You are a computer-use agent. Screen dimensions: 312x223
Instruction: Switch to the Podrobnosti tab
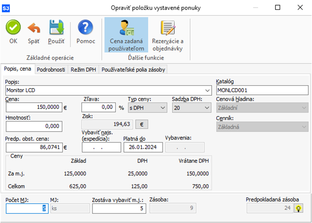pos(51,70)
